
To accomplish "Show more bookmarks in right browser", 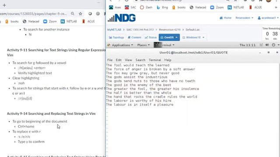I will (x=276, y=7).
